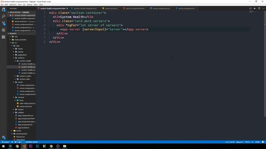Switch to the server.component.css tab

[x=160, y=8]
